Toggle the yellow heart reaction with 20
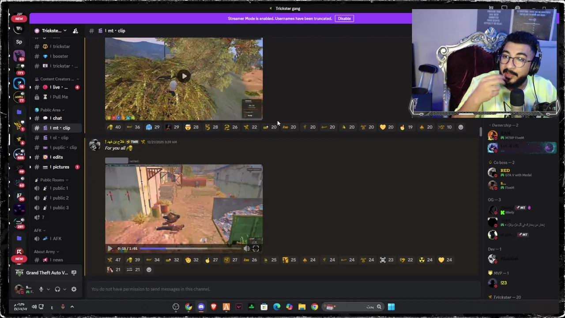Screen dimensions: 565x318 click(387, 127)
